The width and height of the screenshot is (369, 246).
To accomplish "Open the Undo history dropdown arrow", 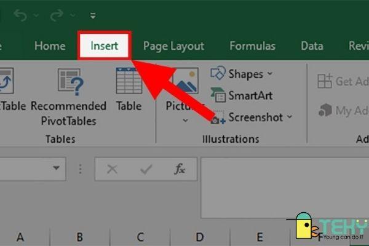I will point(36,15).
